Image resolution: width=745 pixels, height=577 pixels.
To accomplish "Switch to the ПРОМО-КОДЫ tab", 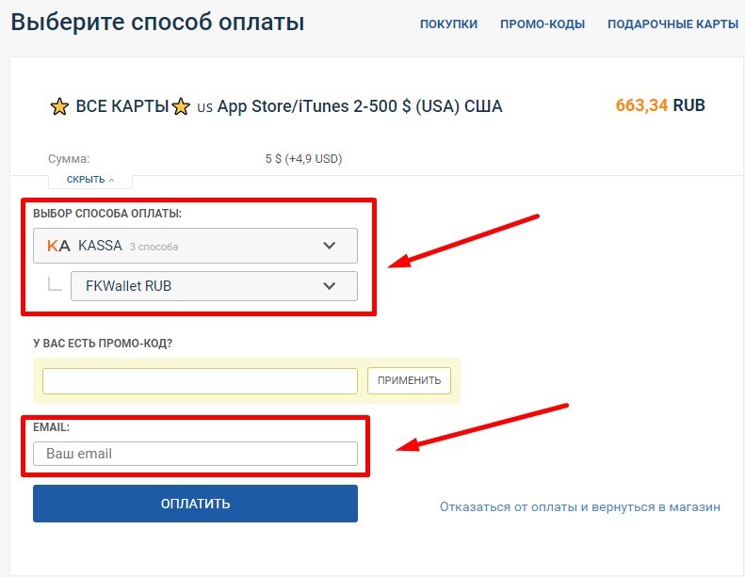I will pyautogui.click(x=543, y=24).
